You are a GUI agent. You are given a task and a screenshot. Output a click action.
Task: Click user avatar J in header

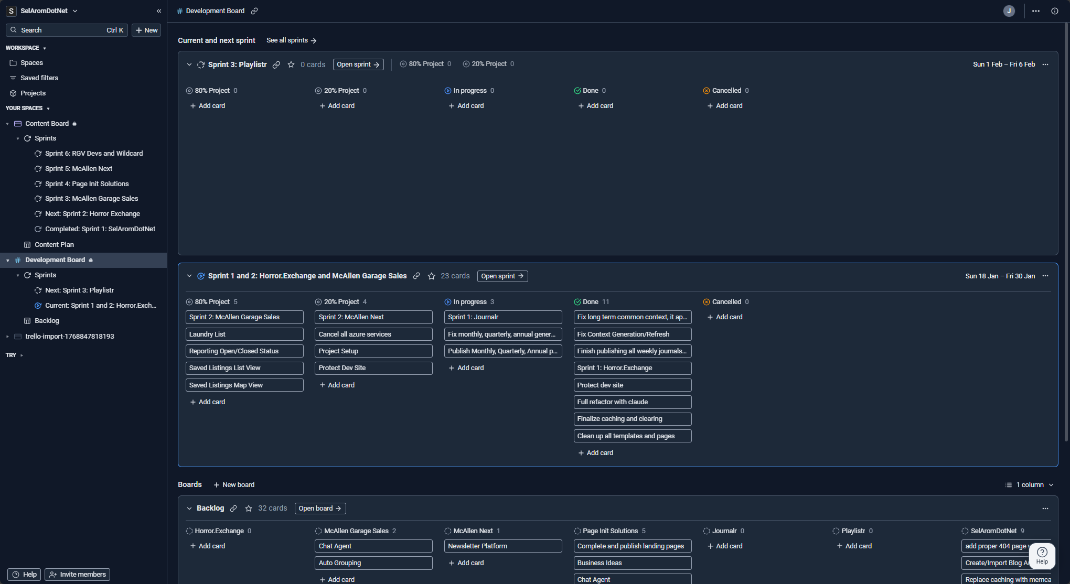pyautogui.click(x=1009, y=11)
